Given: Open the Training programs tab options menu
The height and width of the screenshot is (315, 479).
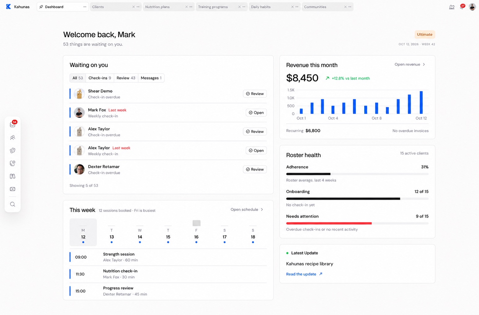Looking at the screenshot, I should click(x=244, y=7).
